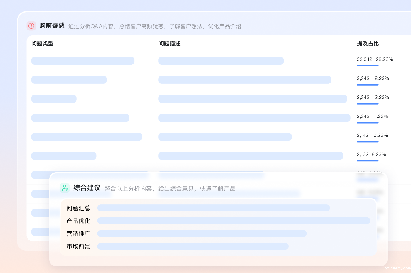Click the 32,342 mention count value
Screen dimensions: 411x273
pos(364,59)
